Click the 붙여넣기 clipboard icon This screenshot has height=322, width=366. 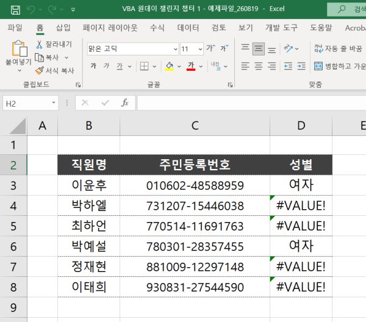[x=20, y=49]
